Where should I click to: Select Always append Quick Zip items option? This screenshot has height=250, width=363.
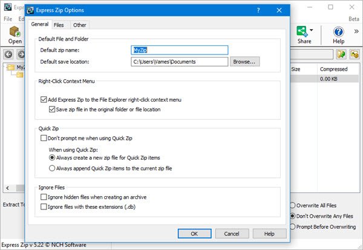(52, 168)
